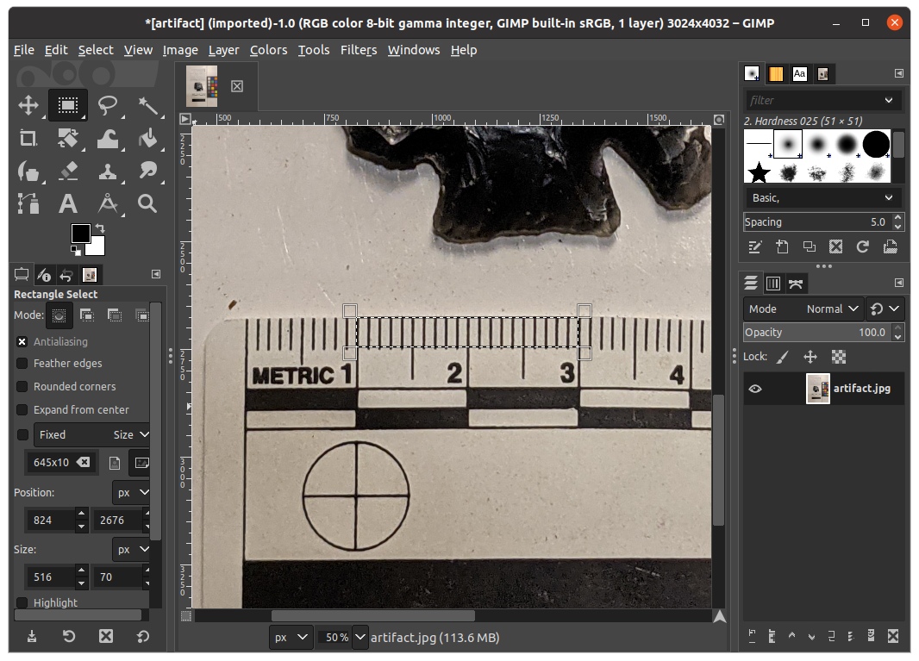Open the Basic brush tag dropdown
Image resolution: width=919 pixels, height=661 pixels.
823,198
